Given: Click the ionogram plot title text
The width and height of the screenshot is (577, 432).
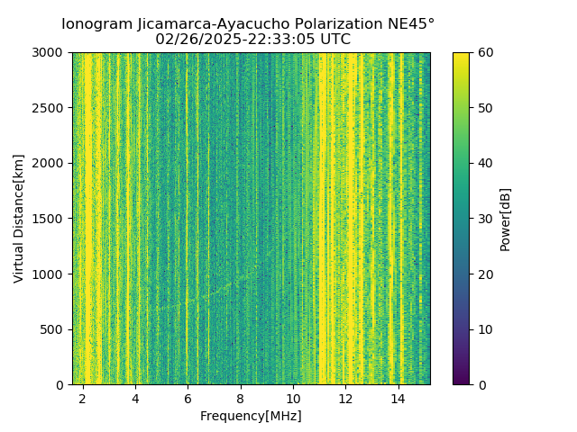Looking at the screenshot, I should (248, 24).
